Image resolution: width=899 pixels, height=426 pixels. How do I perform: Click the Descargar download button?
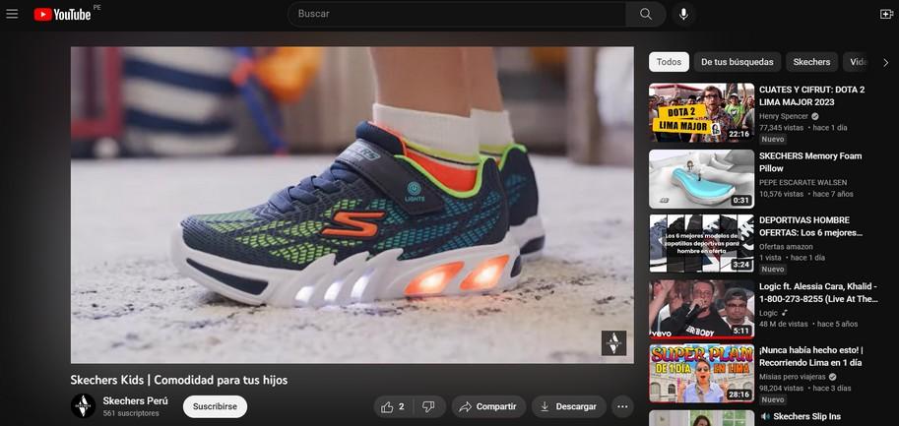569,406
